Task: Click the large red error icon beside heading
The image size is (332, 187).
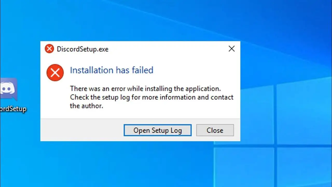Action: (55, 73)
